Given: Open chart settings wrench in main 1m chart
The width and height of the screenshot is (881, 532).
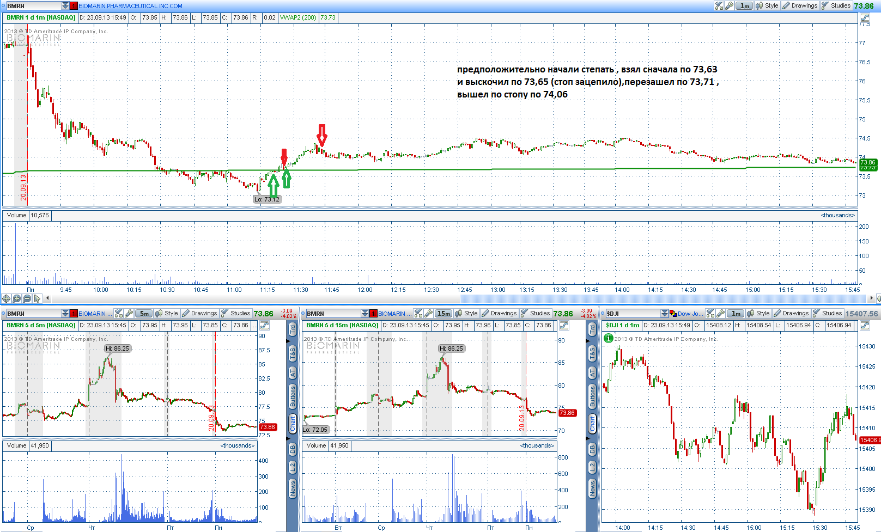Looking at the screenshot, I should pos(729,5).
